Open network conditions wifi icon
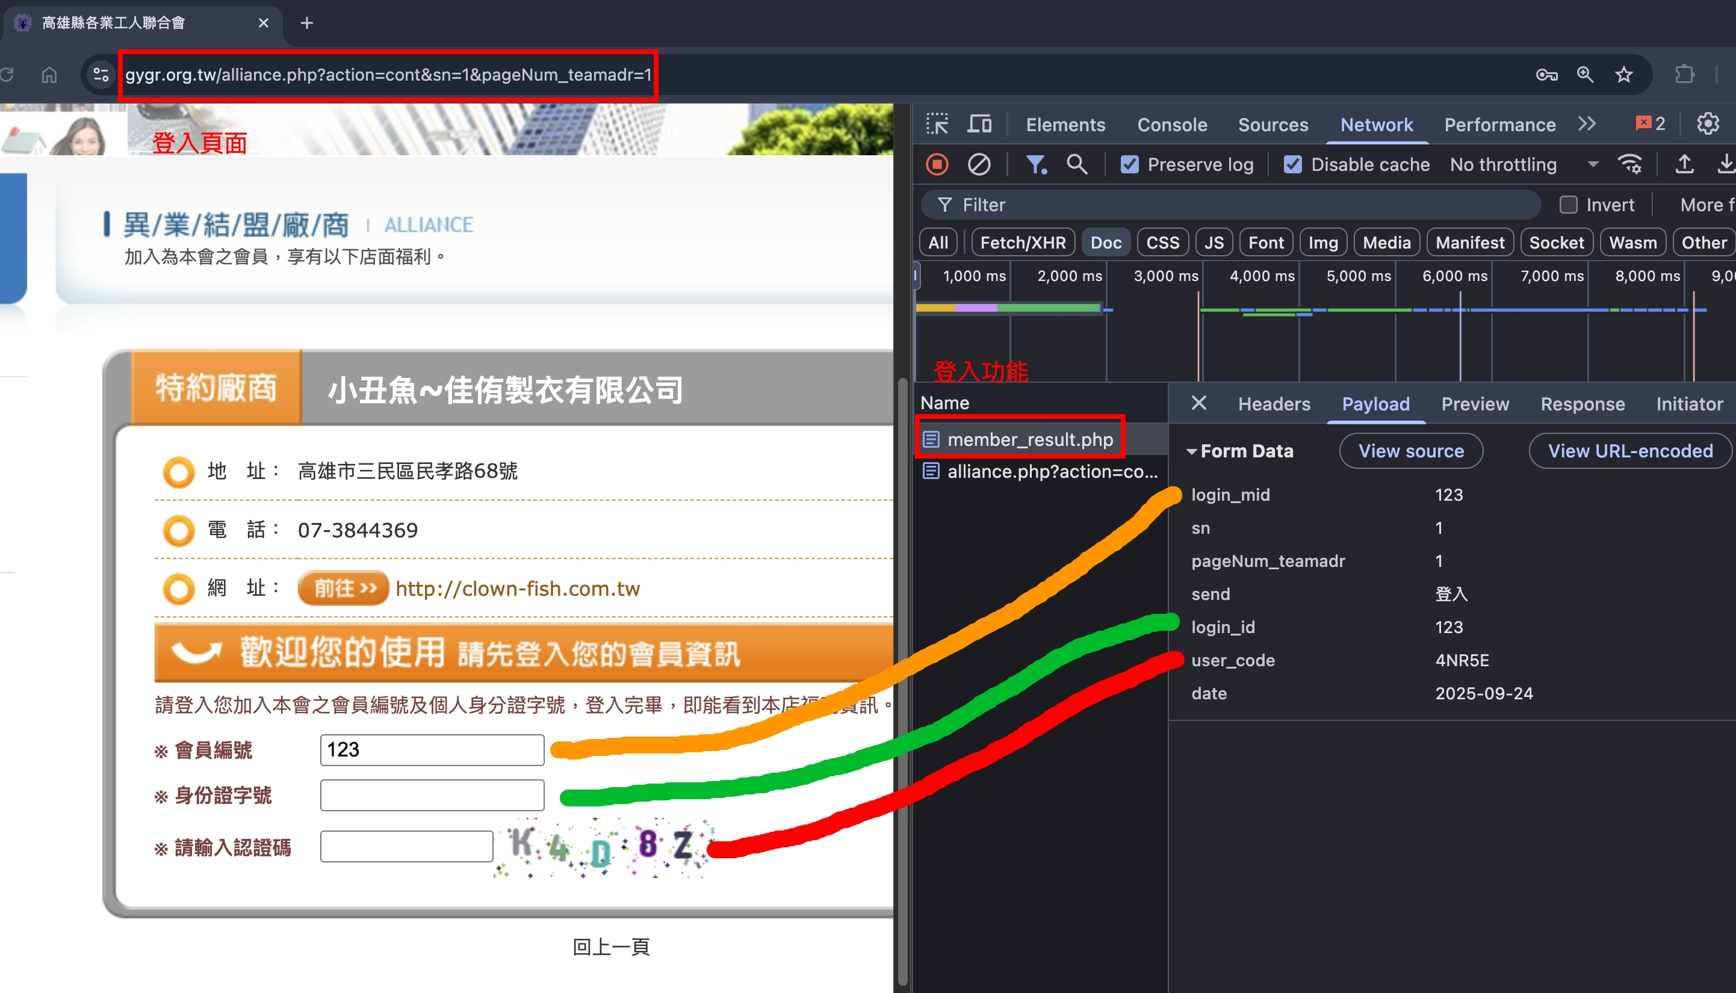The height and width of the screenshot is (993, 1736). pos(1629,164)
